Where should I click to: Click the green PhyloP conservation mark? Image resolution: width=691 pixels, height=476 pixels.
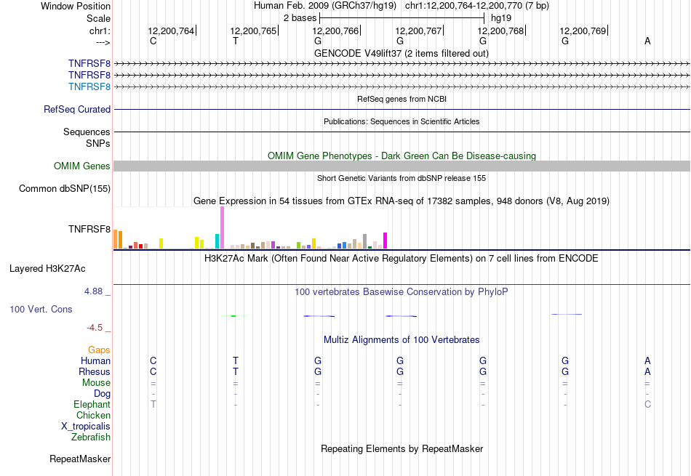(233, 315)
